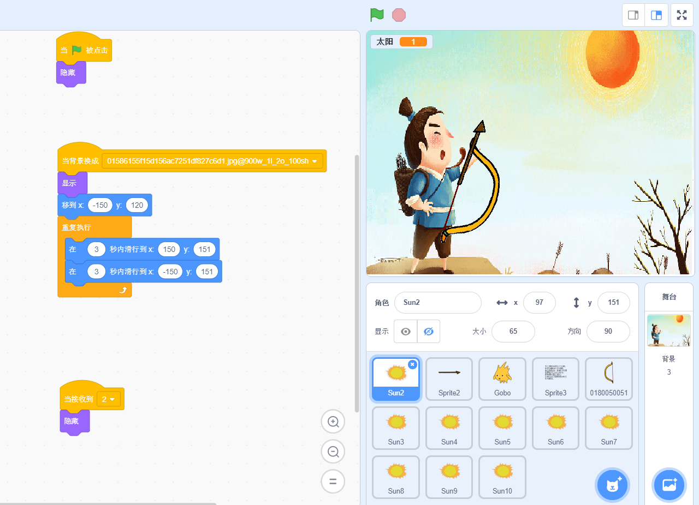This screenshot has height=505, width=699.
Task: Edit the sprite size field 65
Action: (x=513, y=332)
